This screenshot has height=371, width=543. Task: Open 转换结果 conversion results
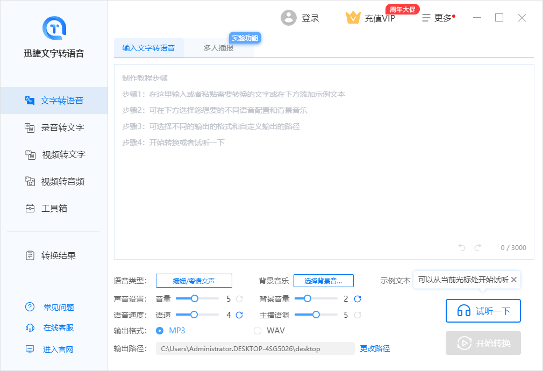point(54,255)
